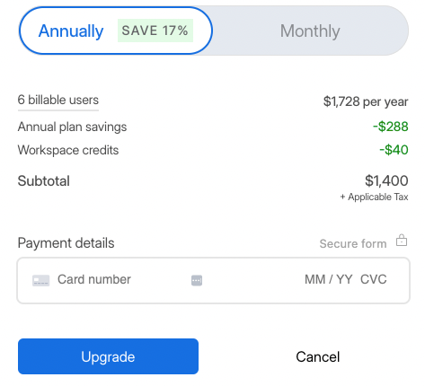This screenshot has width=425, height=386.
Task: Switch to Monthly billing
Action: tap(310, 31)
